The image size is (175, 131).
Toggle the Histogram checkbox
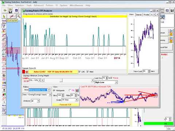[54, 90]
